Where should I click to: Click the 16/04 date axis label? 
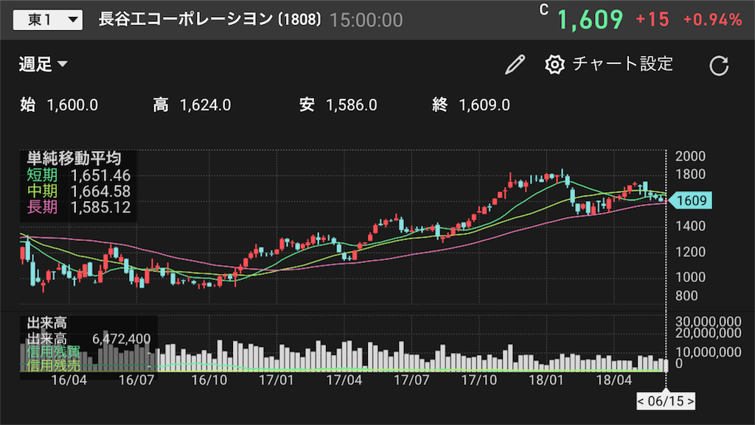point(69,380)
